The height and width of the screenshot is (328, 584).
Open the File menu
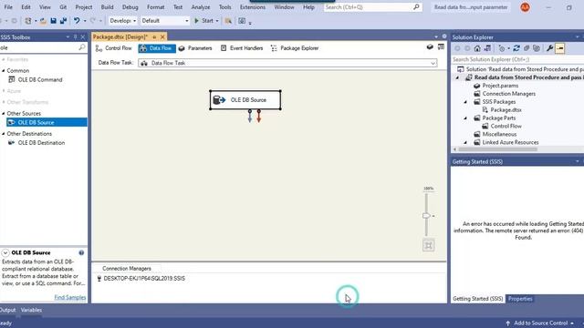[x=8, y=7]
